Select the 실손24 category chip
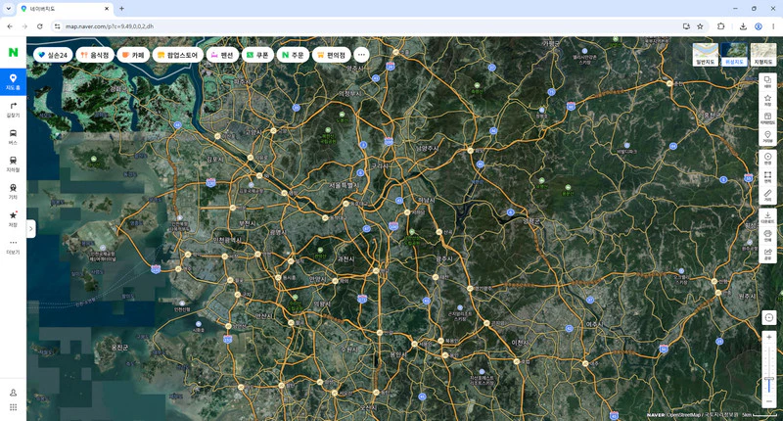Screen dimensions: 783x421 [x=53, y=55]
